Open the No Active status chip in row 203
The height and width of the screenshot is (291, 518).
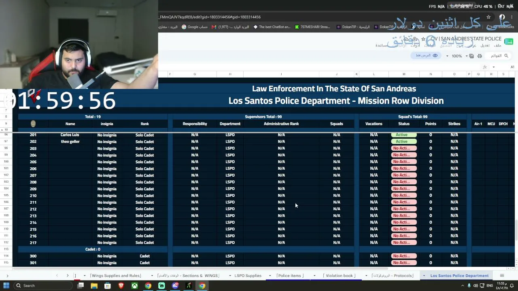click(403, 148)
